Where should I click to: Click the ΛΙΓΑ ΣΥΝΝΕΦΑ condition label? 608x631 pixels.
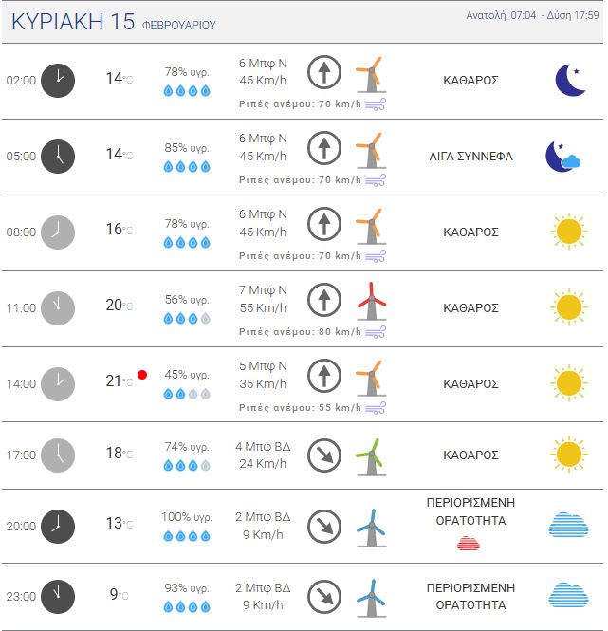tap(470, 157)
